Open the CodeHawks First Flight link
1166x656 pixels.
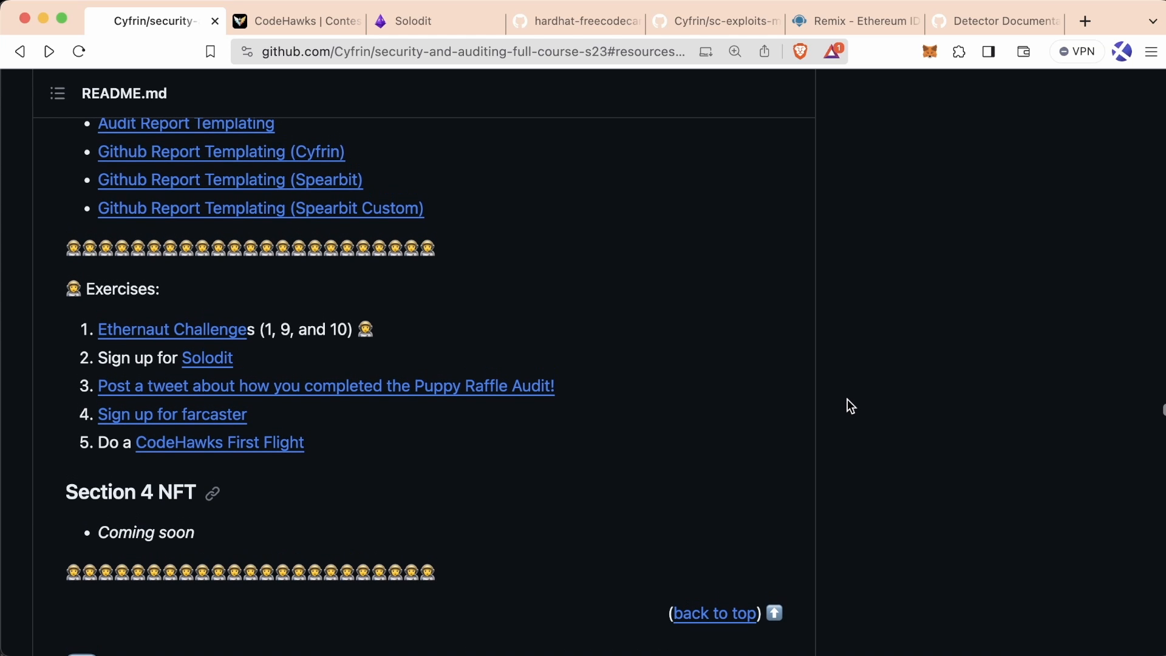coord(219,443)
